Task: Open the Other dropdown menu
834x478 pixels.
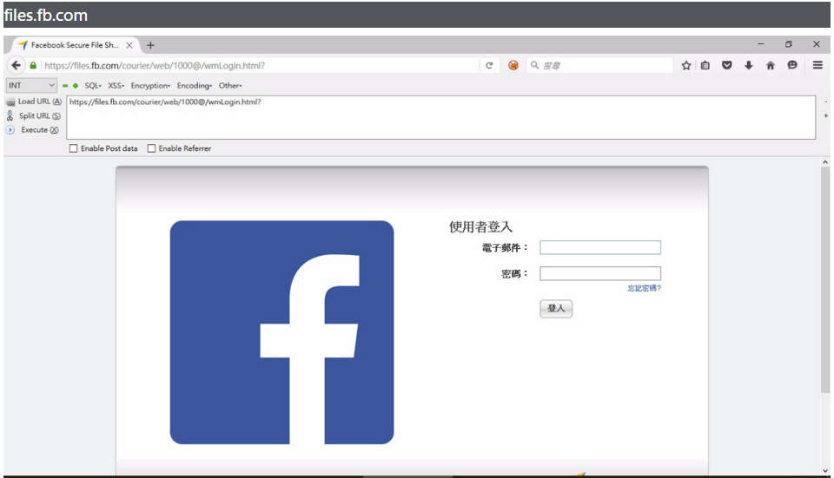Action: pos(230,86)
